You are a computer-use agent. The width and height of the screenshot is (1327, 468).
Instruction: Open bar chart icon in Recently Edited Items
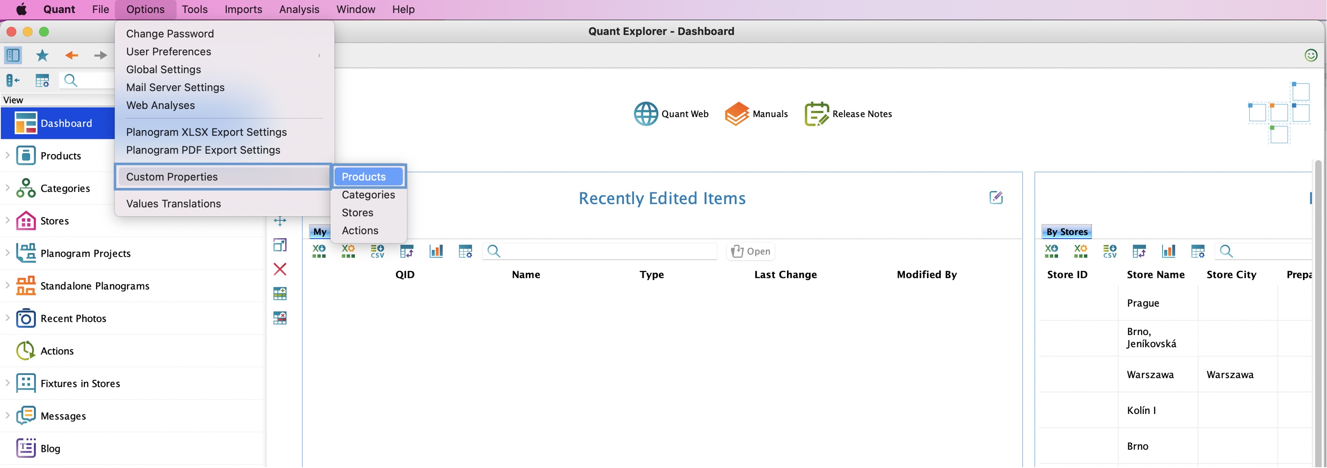[x=436, y=251]
